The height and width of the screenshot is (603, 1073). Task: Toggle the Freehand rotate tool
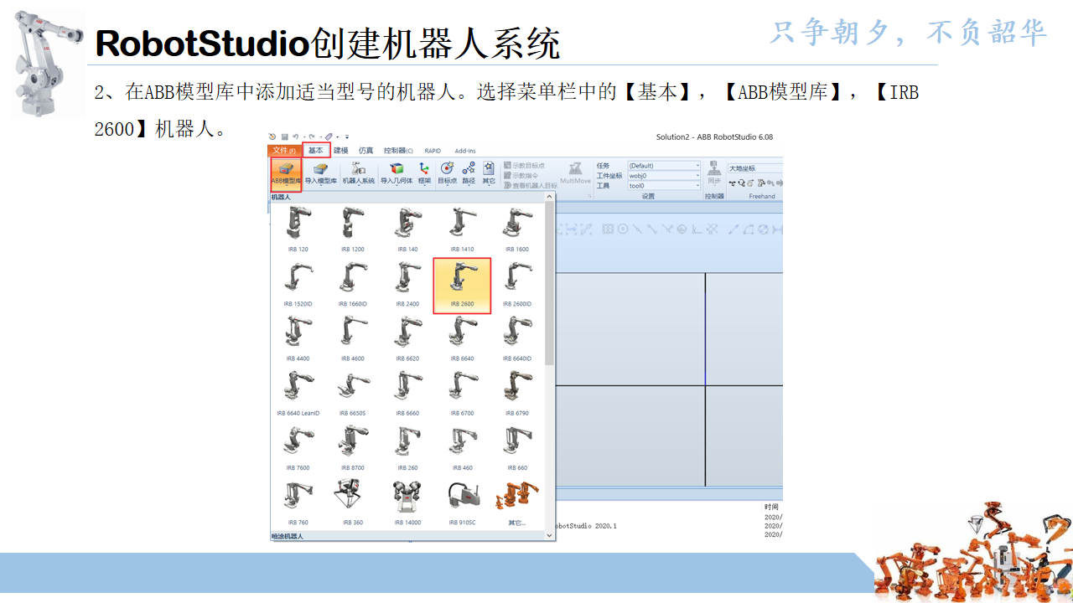click(x=742, y=183)
